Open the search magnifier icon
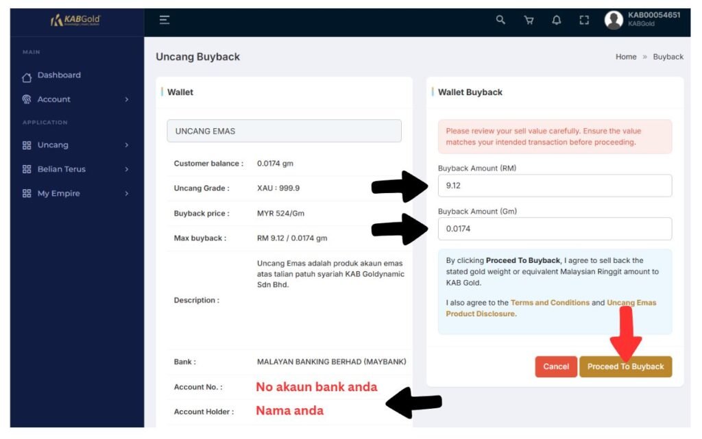Viewport: 702px width, 439px height. 500,20
